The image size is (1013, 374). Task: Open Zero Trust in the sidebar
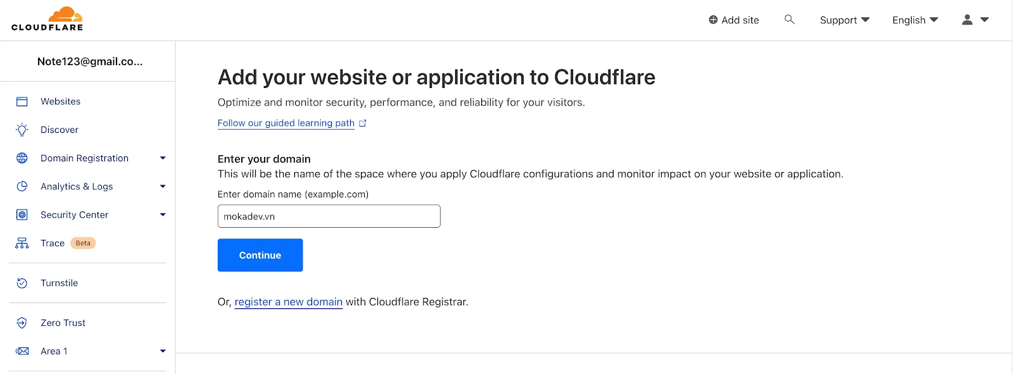pyautogui.click(x=63, y=323)
